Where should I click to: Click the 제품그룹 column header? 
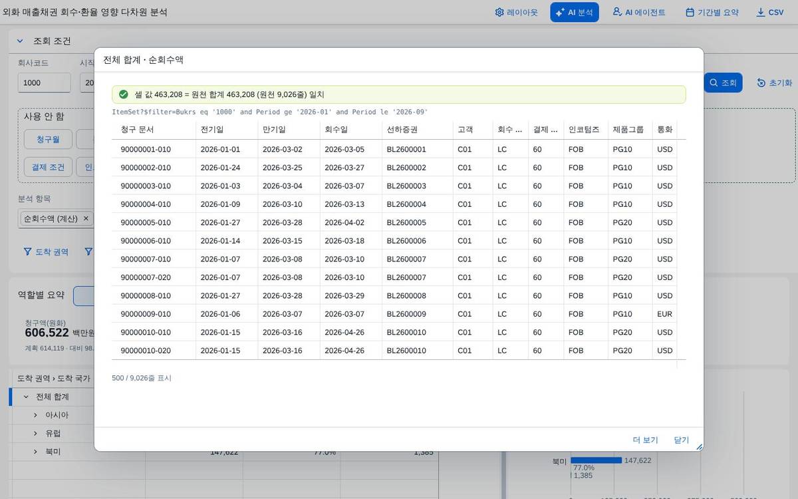[630, 130]
